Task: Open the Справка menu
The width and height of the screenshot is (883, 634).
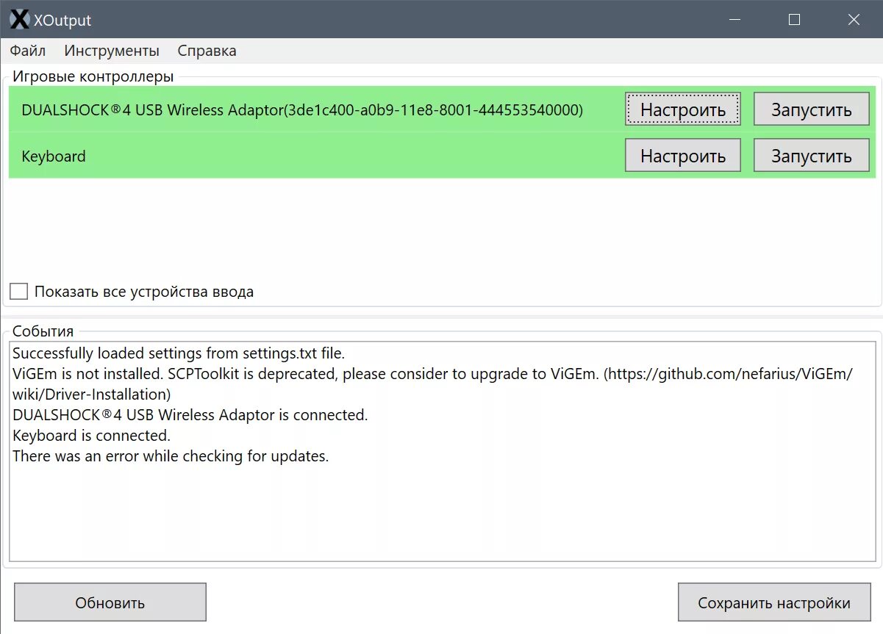Action: 206,50
